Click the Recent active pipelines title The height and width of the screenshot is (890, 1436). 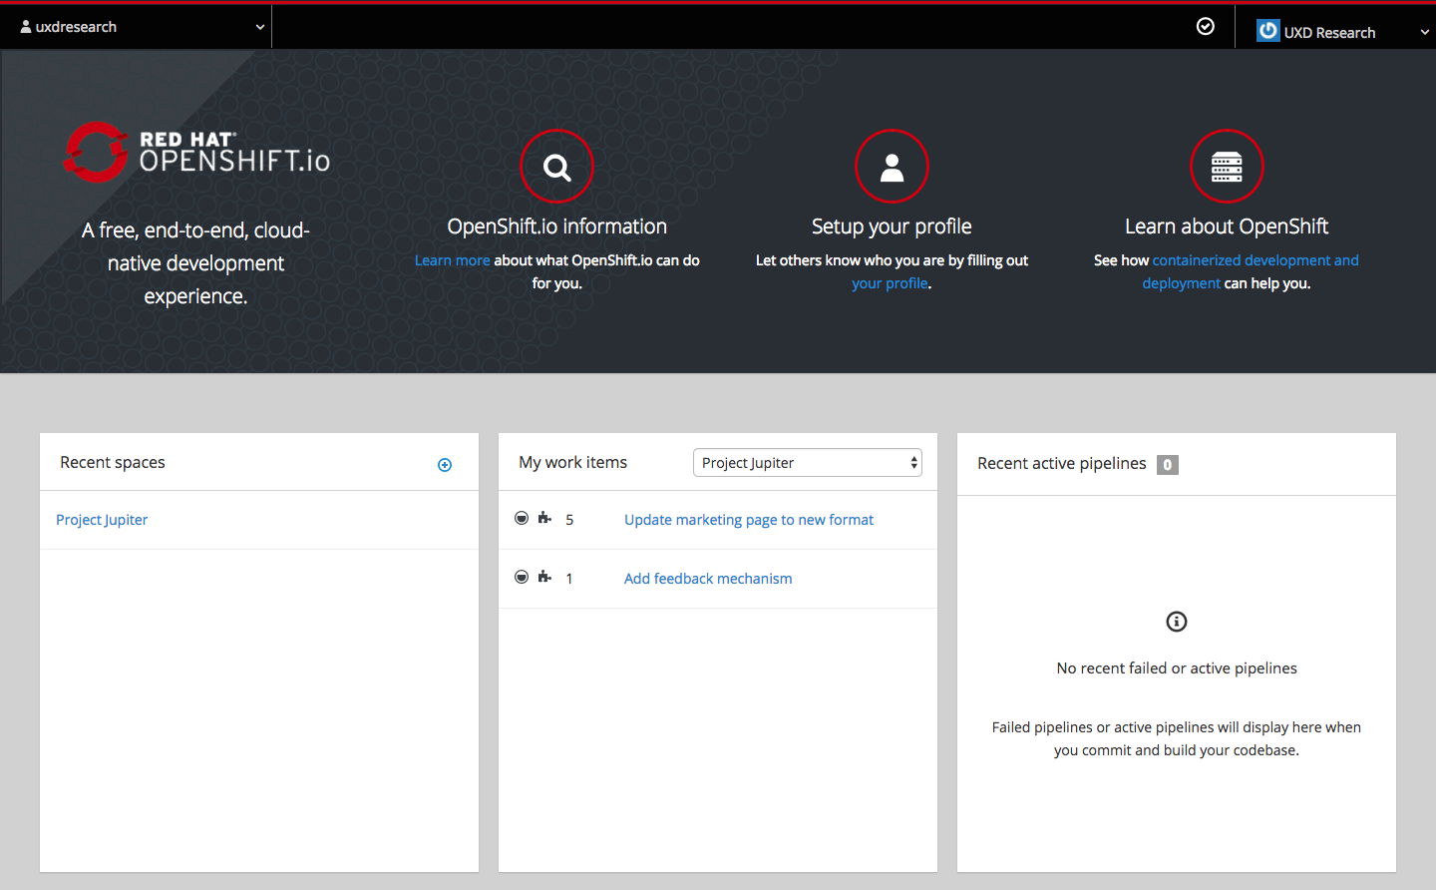(x=1062, y=464)
